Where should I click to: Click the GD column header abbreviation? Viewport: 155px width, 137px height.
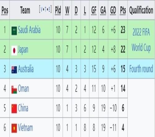[x=113, y=10]
